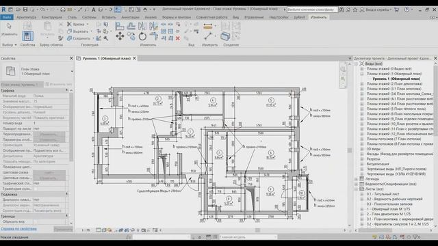
Task: Toggle reveal hidden elements lightbulb
Action: tap(138, 230)
